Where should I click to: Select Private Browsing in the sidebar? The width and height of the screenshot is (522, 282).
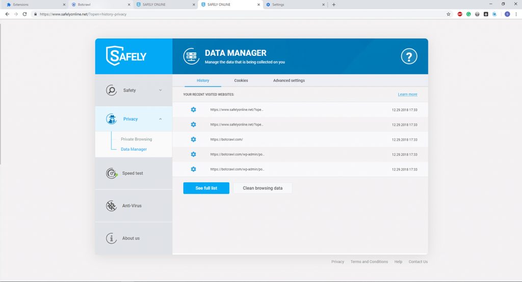coord(136,139)
